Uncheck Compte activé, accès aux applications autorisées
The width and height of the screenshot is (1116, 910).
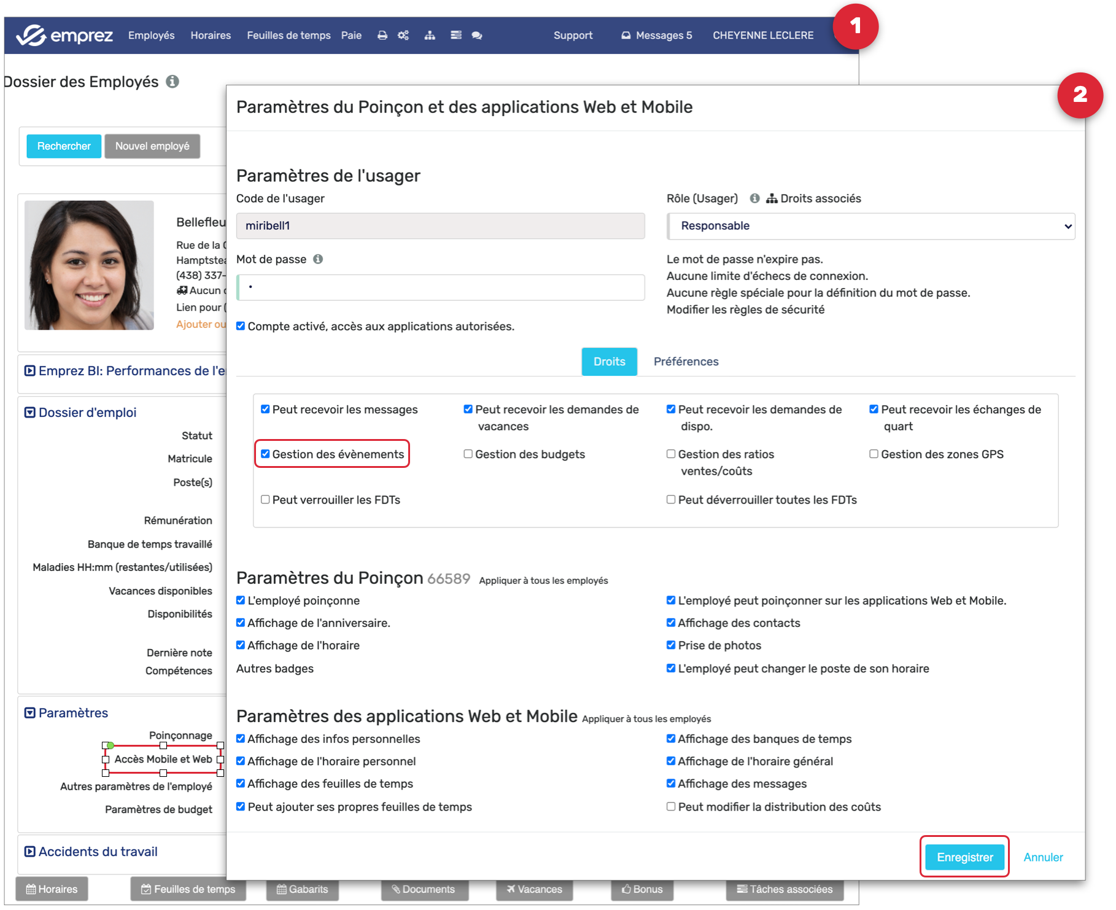point(241,326)
